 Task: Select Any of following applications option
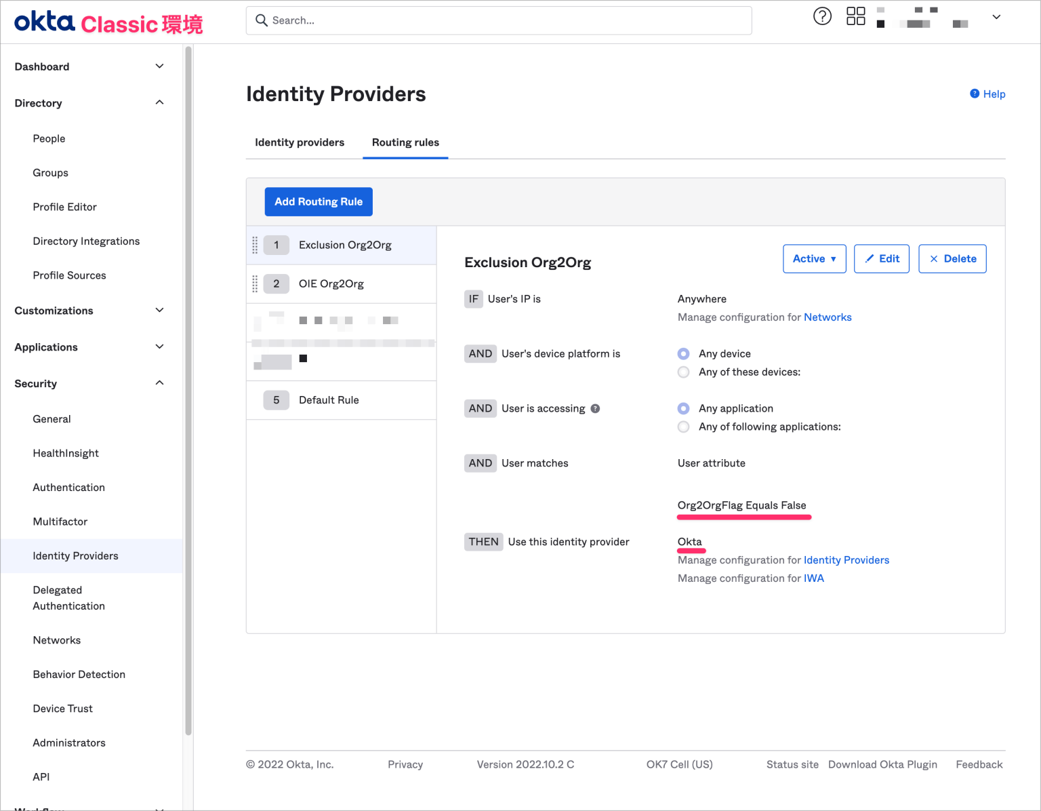click(x=683, y=427)
